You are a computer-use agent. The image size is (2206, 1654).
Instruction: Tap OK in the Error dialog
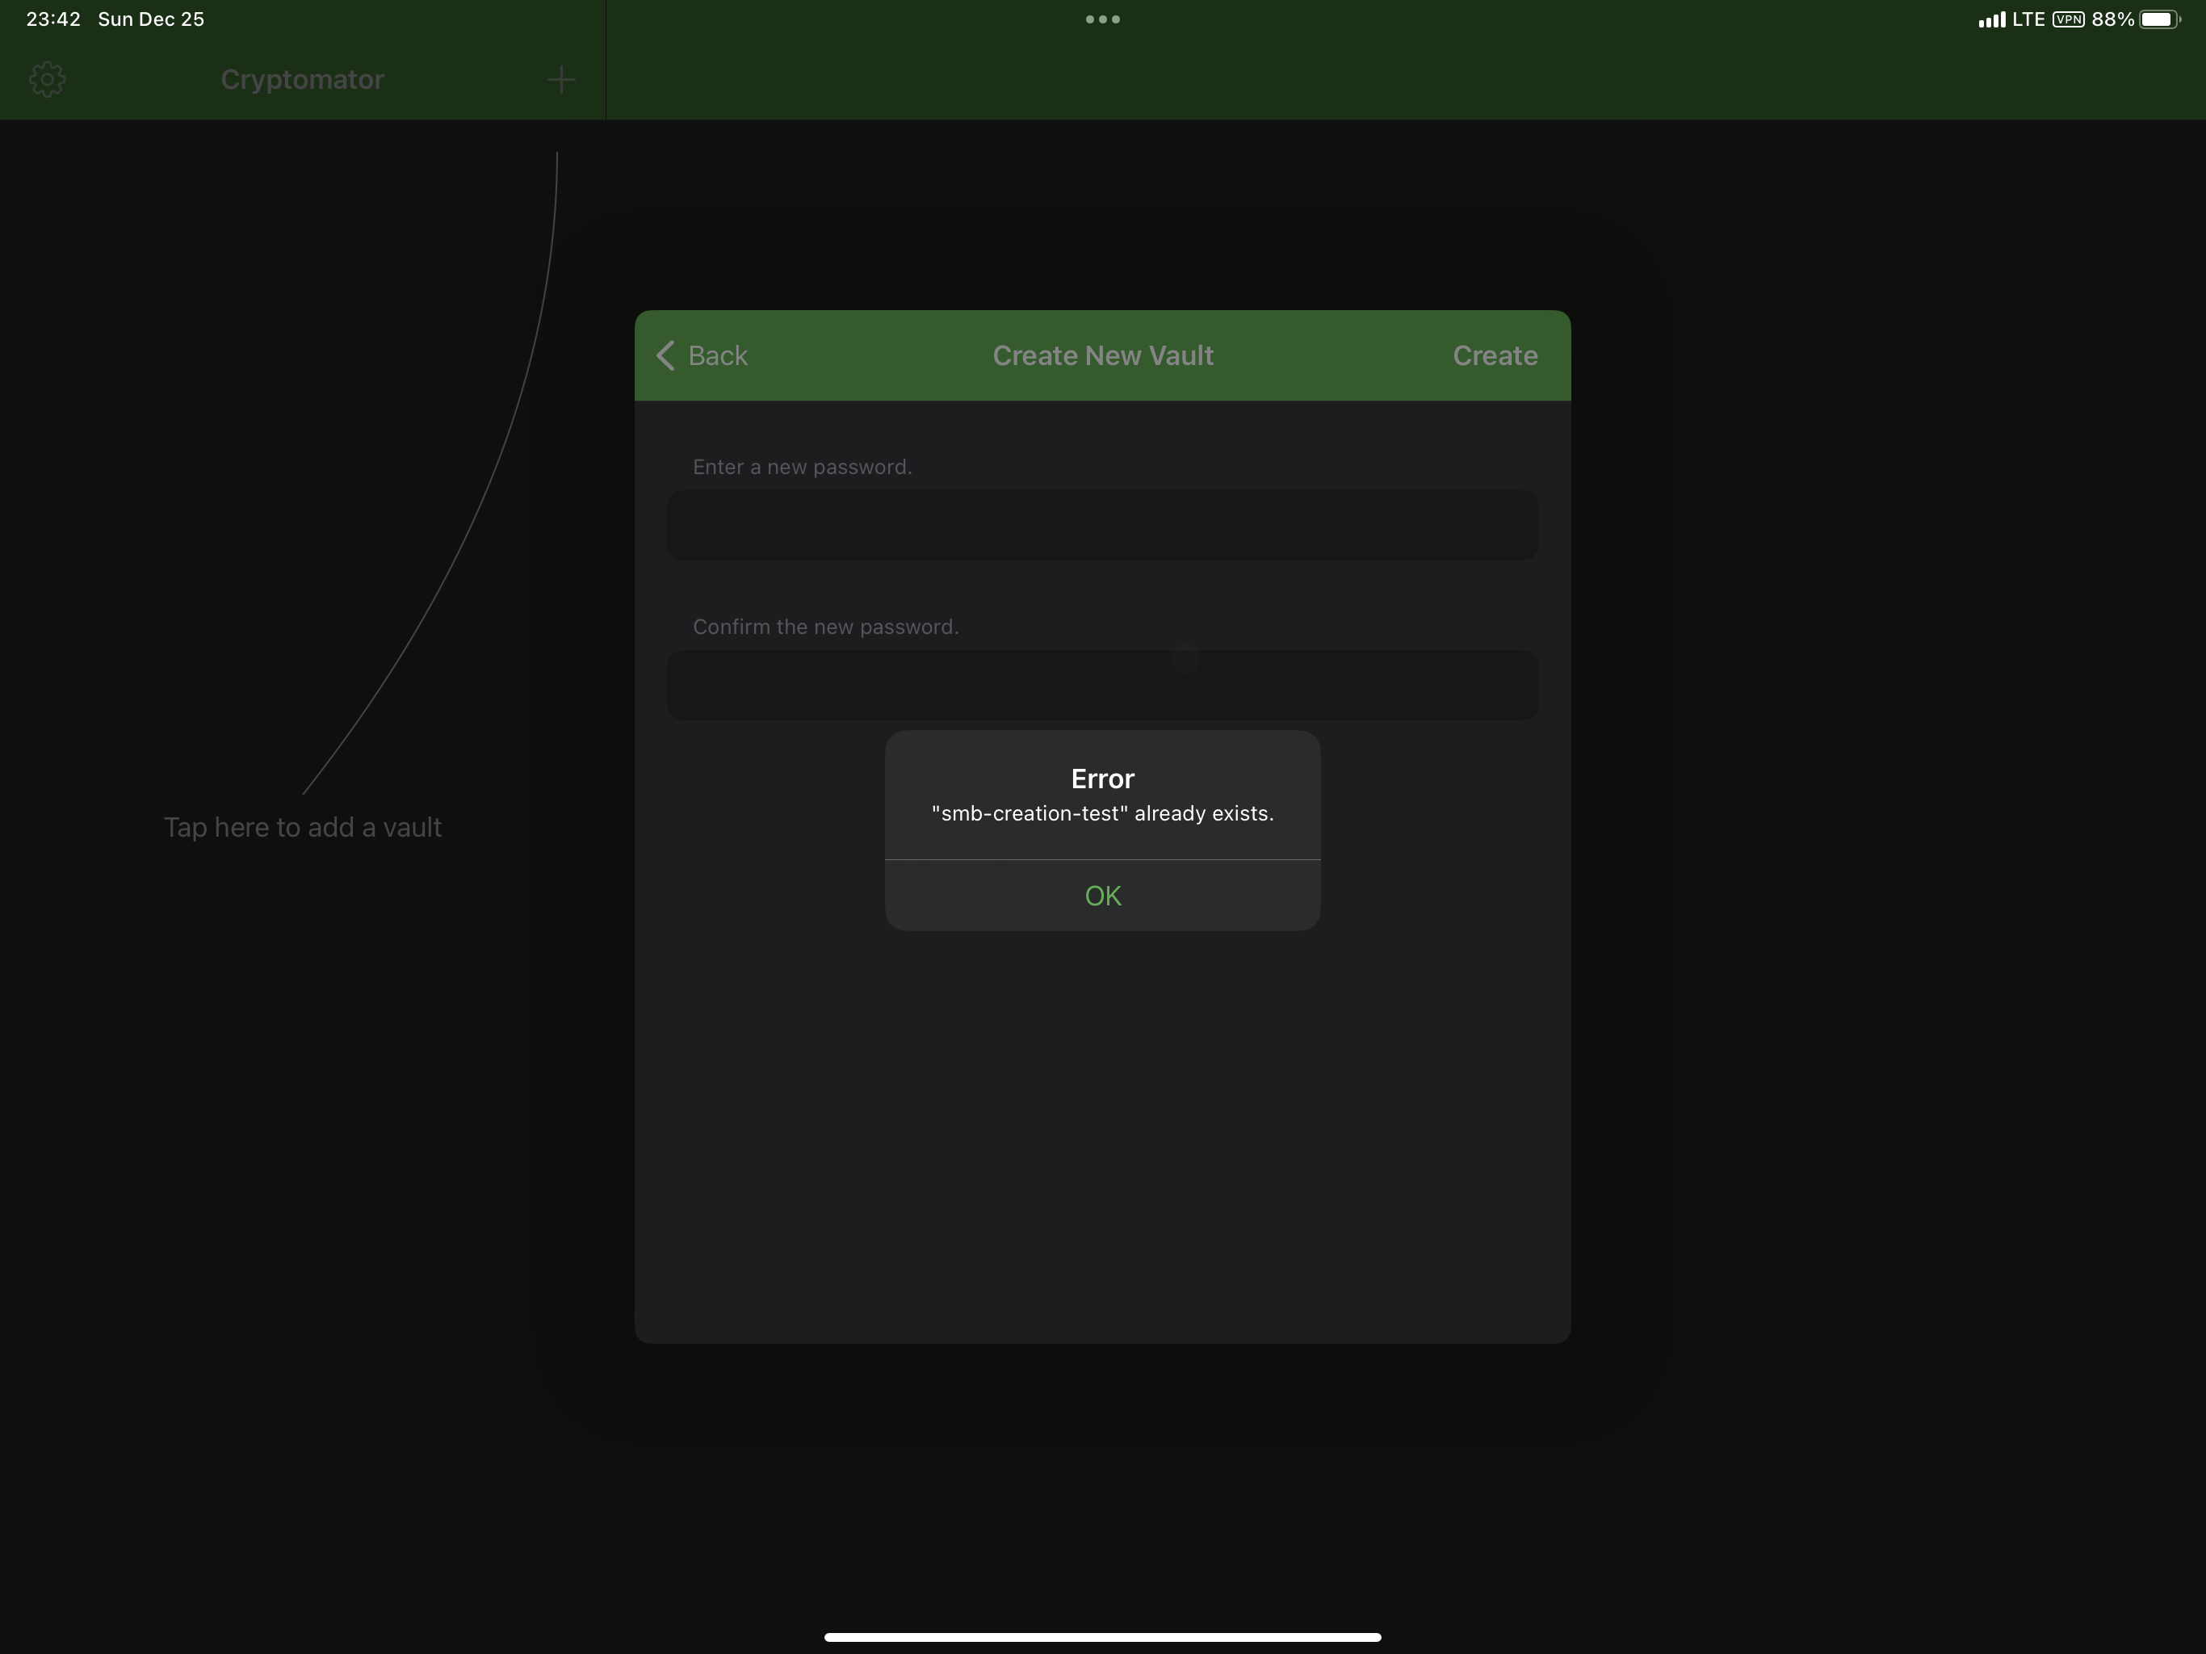(1102, 895)
